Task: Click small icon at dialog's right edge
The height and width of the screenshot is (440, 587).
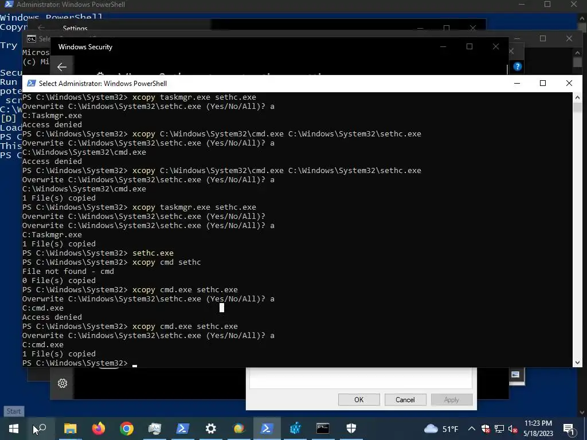Action: tap(515, 375)
